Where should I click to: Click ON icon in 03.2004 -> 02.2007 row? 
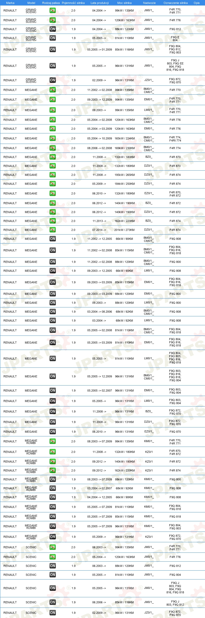coord(53,488)
